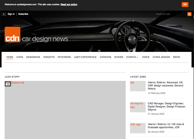Open the lead story camera gallery icon
The image size is (194, 139).
(8, 84)
